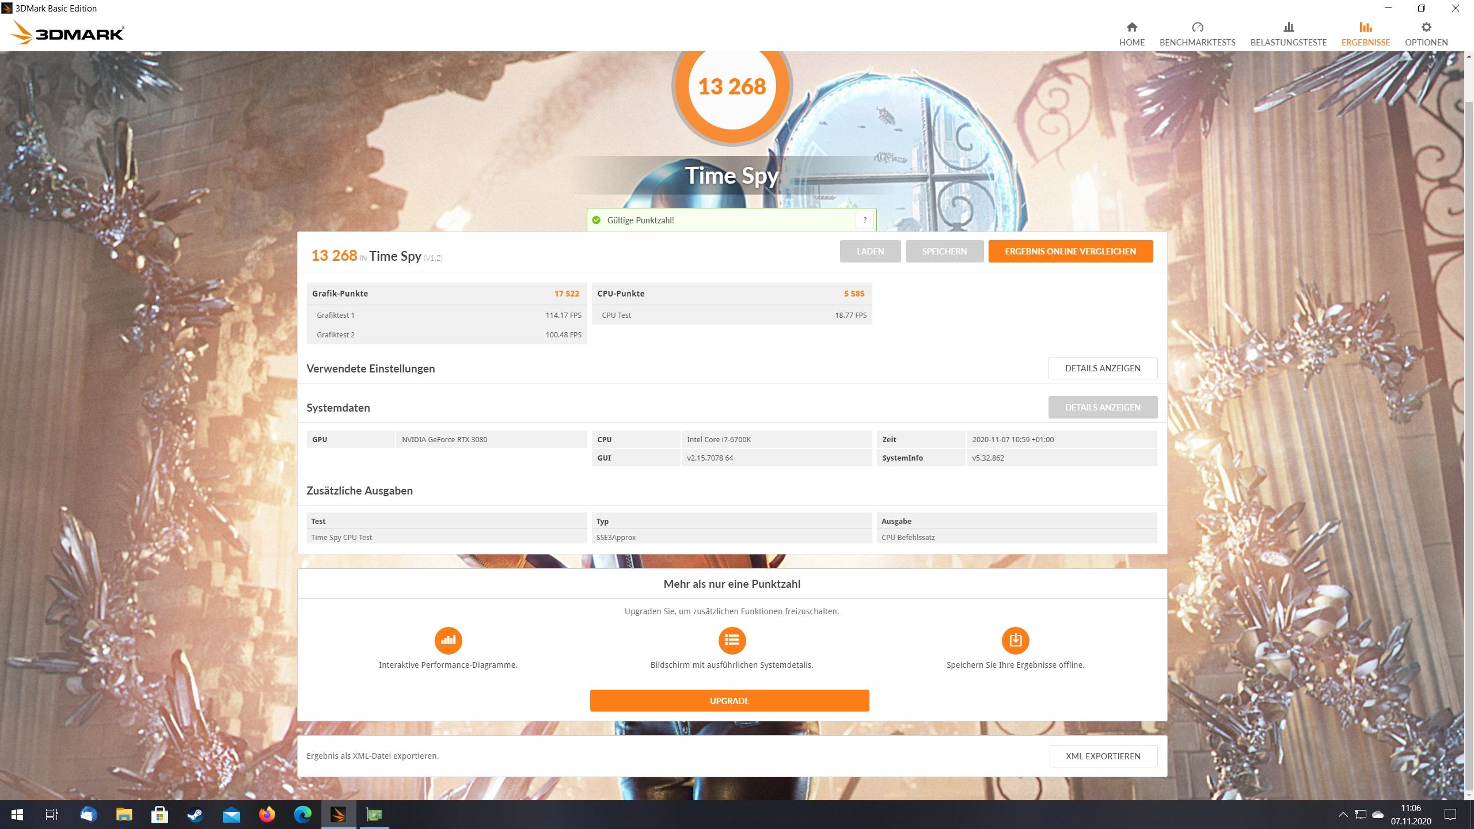This screenshot has width=1474, height=829.
Task: Open the Home tab
Action: [1131, 35]
